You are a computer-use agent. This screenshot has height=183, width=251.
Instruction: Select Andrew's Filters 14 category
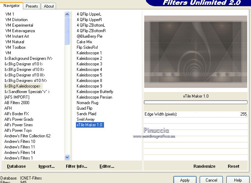pos(20,153)
